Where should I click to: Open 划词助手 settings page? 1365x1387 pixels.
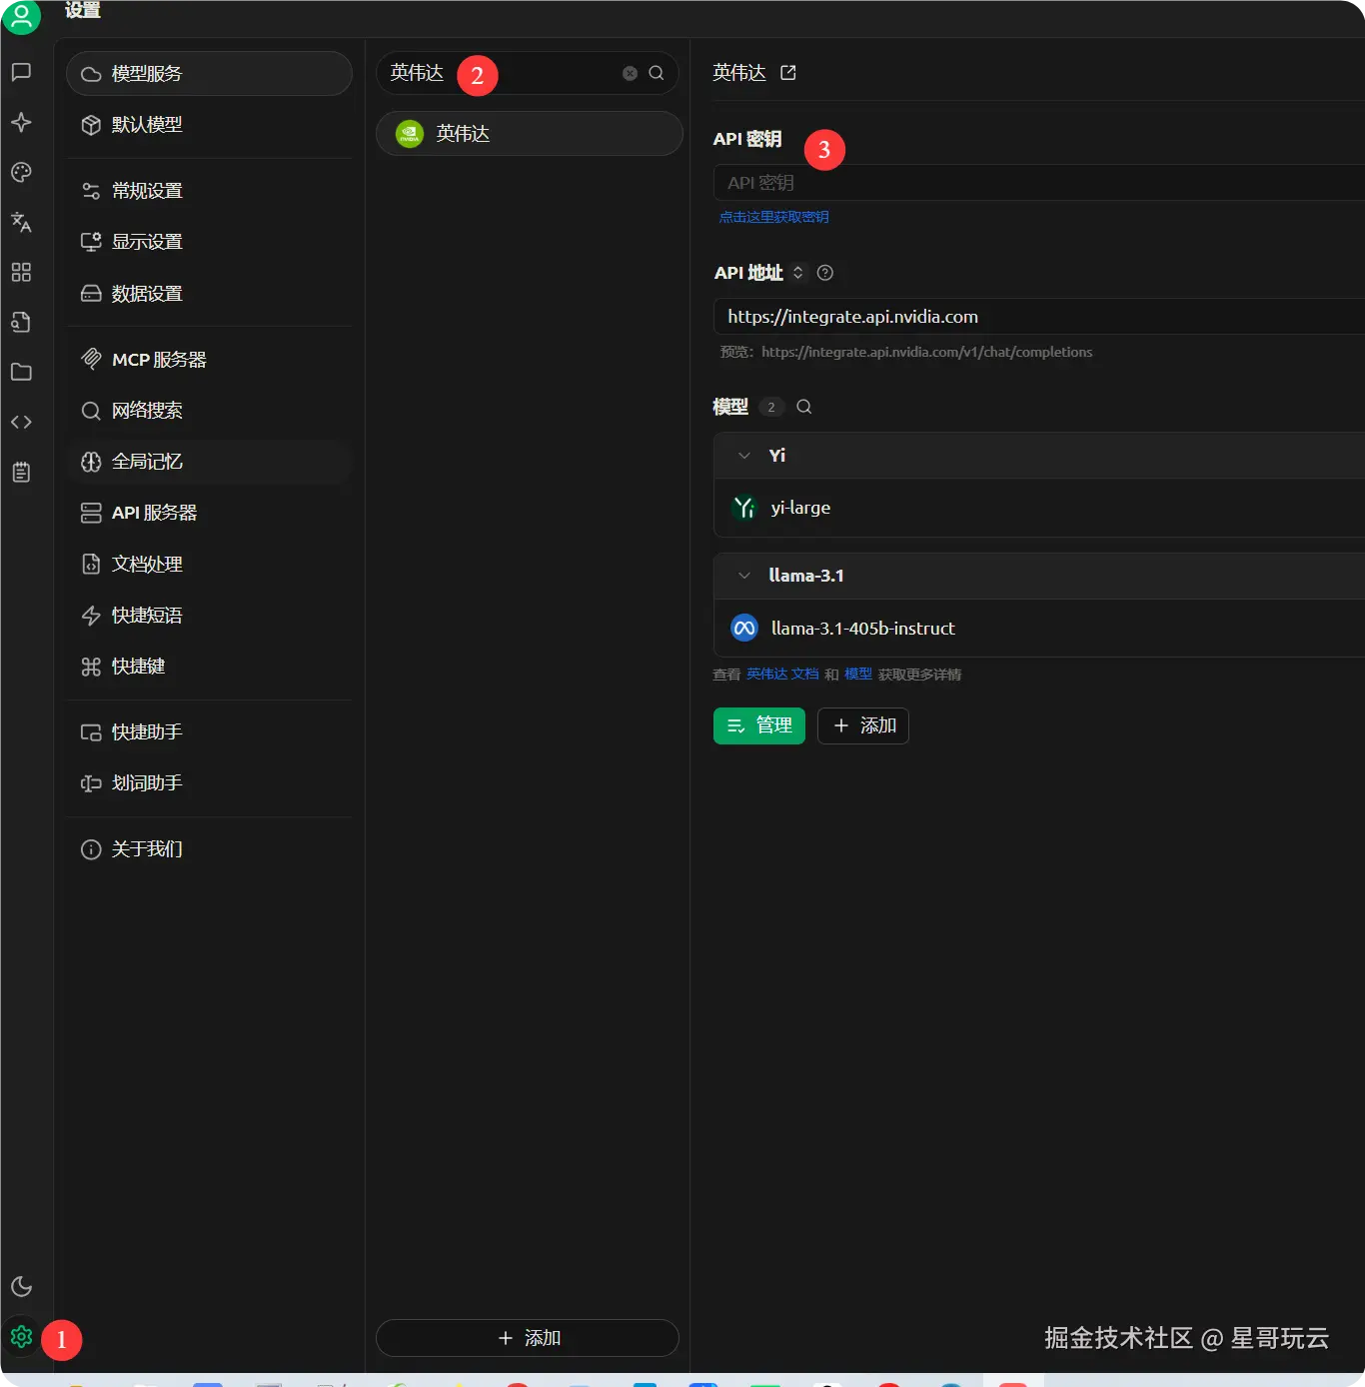click(x=209, y=783)
